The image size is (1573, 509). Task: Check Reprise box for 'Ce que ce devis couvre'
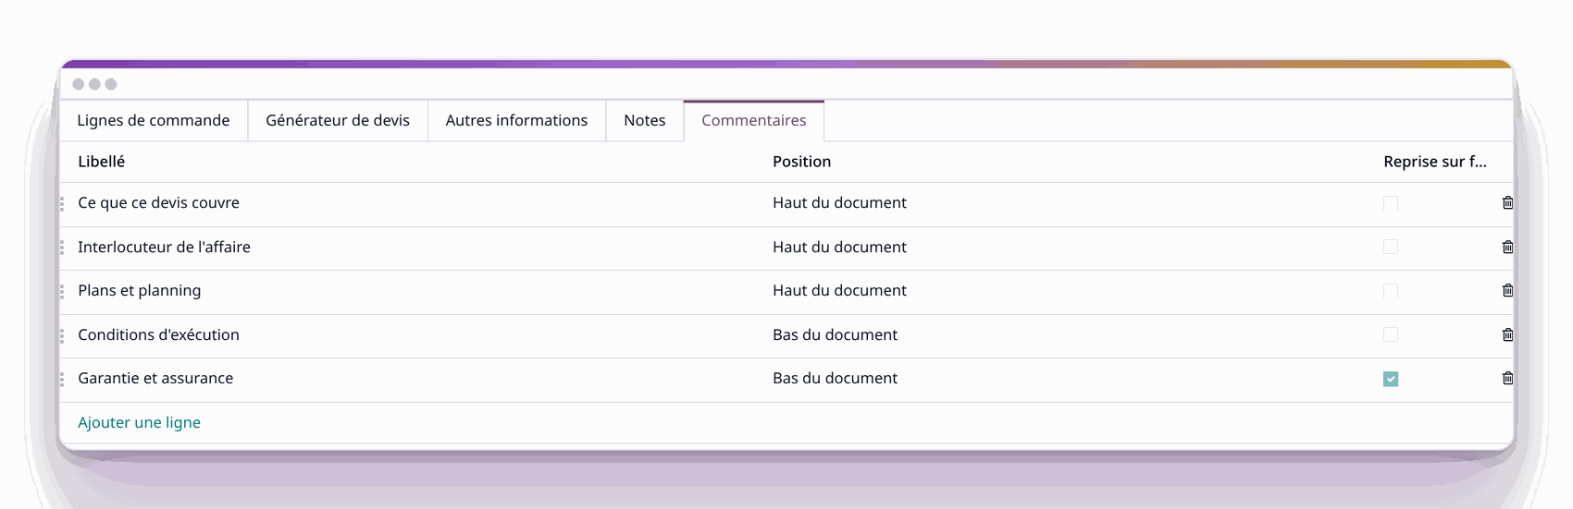point(1391,203)
